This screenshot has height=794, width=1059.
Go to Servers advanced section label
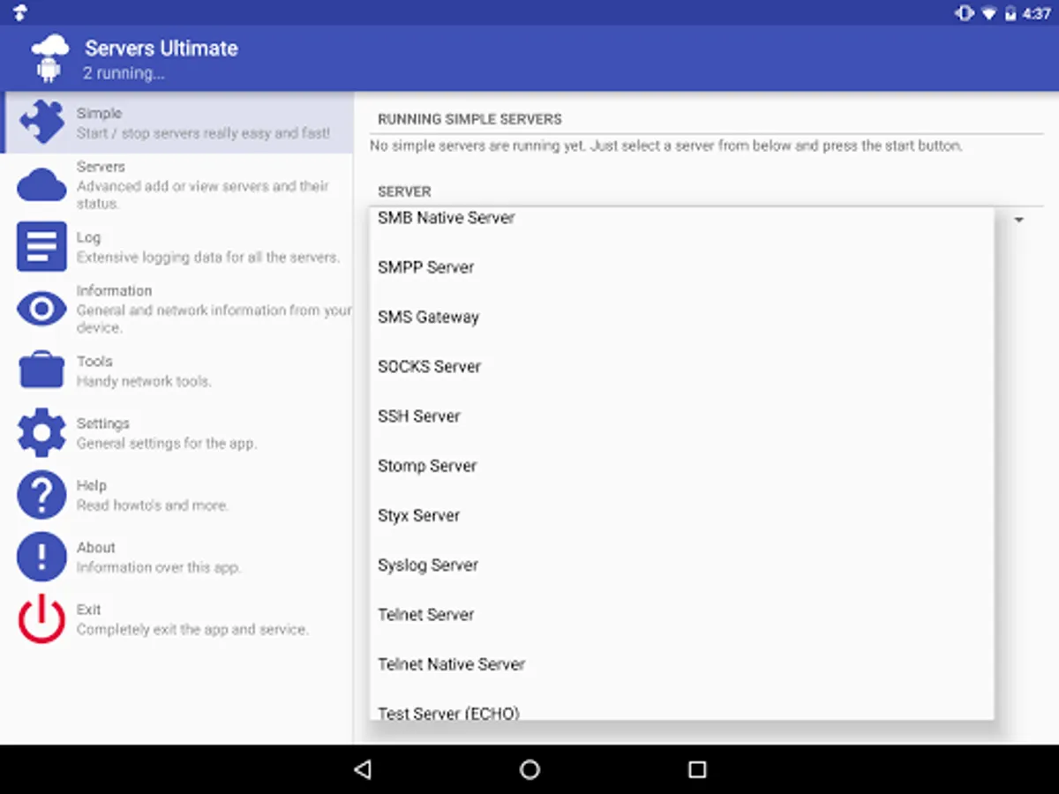point(101,167)
